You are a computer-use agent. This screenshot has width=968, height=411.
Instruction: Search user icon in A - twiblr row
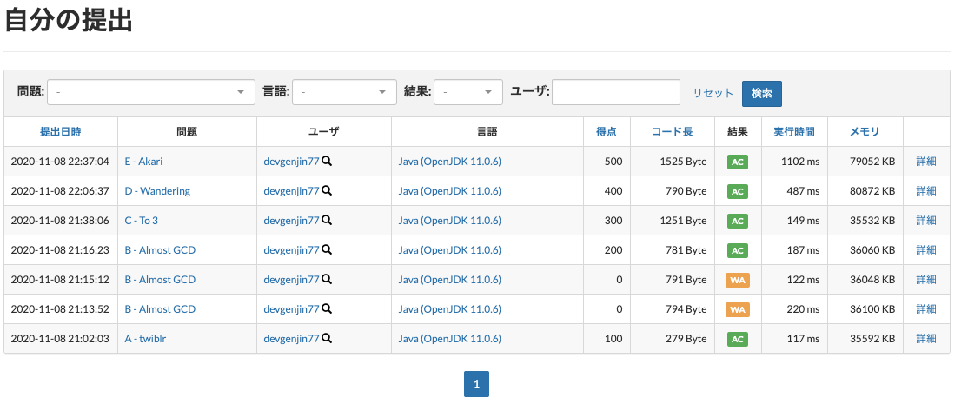pyautogui.click(x=328, y=338)
